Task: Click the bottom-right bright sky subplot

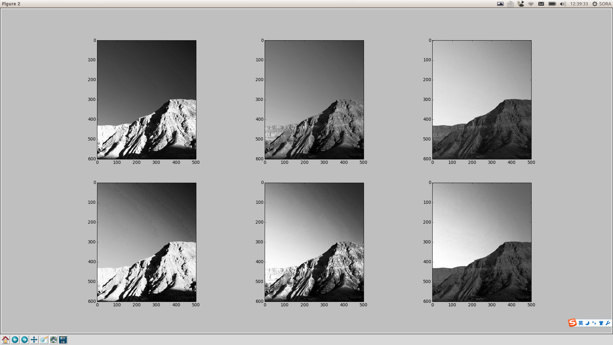Action: coord(482,242)
